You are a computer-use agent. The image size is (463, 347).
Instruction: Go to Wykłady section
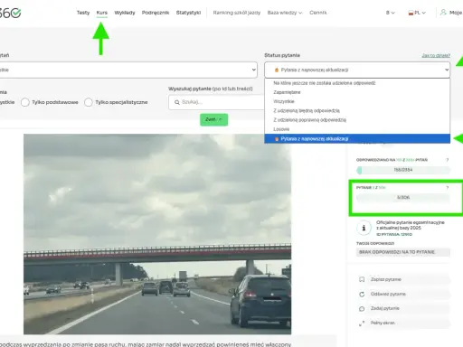(x=125, y=13)
